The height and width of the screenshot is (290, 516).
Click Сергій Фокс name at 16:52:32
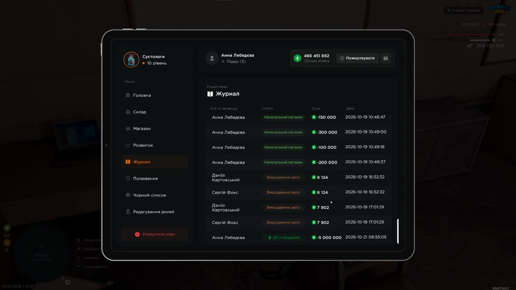point(225,193)
